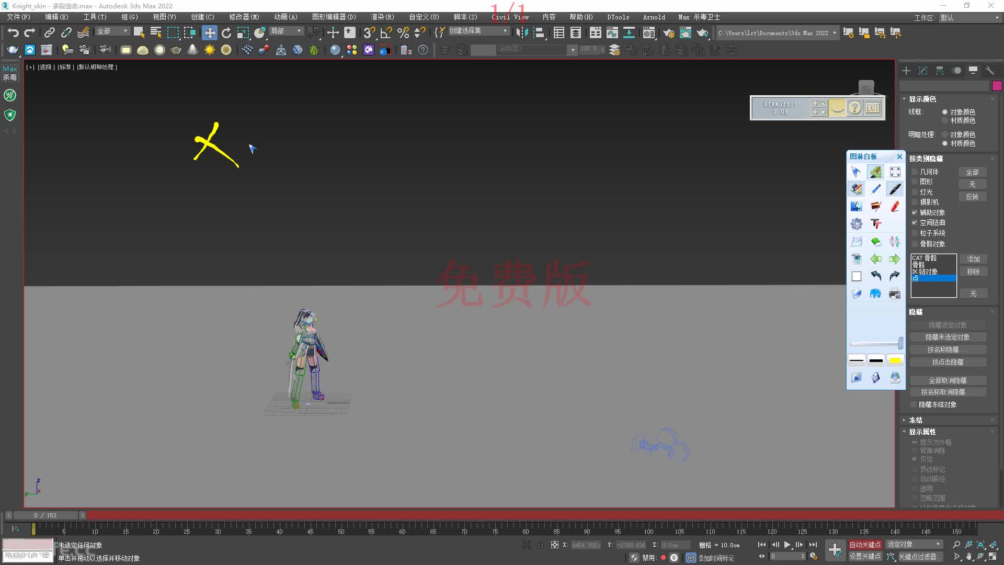Check the 几何体 hide category checkbox
1004x565 pixels.
click(x=914, y=172)
